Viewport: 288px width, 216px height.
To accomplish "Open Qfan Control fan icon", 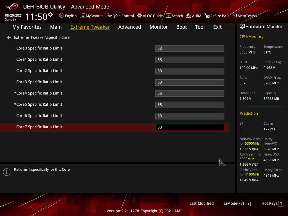I will point(109,16).
